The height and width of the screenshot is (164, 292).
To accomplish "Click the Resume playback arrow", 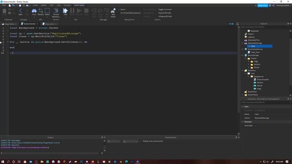I will (79, 11).
